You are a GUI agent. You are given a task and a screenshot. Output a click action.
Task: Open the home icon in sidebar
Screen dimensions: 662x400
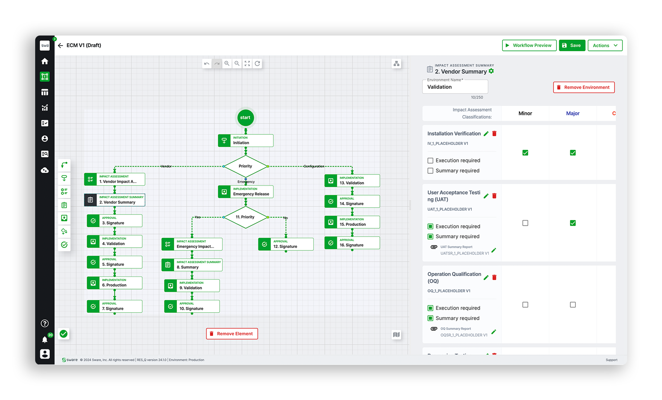tap(45, 61)
